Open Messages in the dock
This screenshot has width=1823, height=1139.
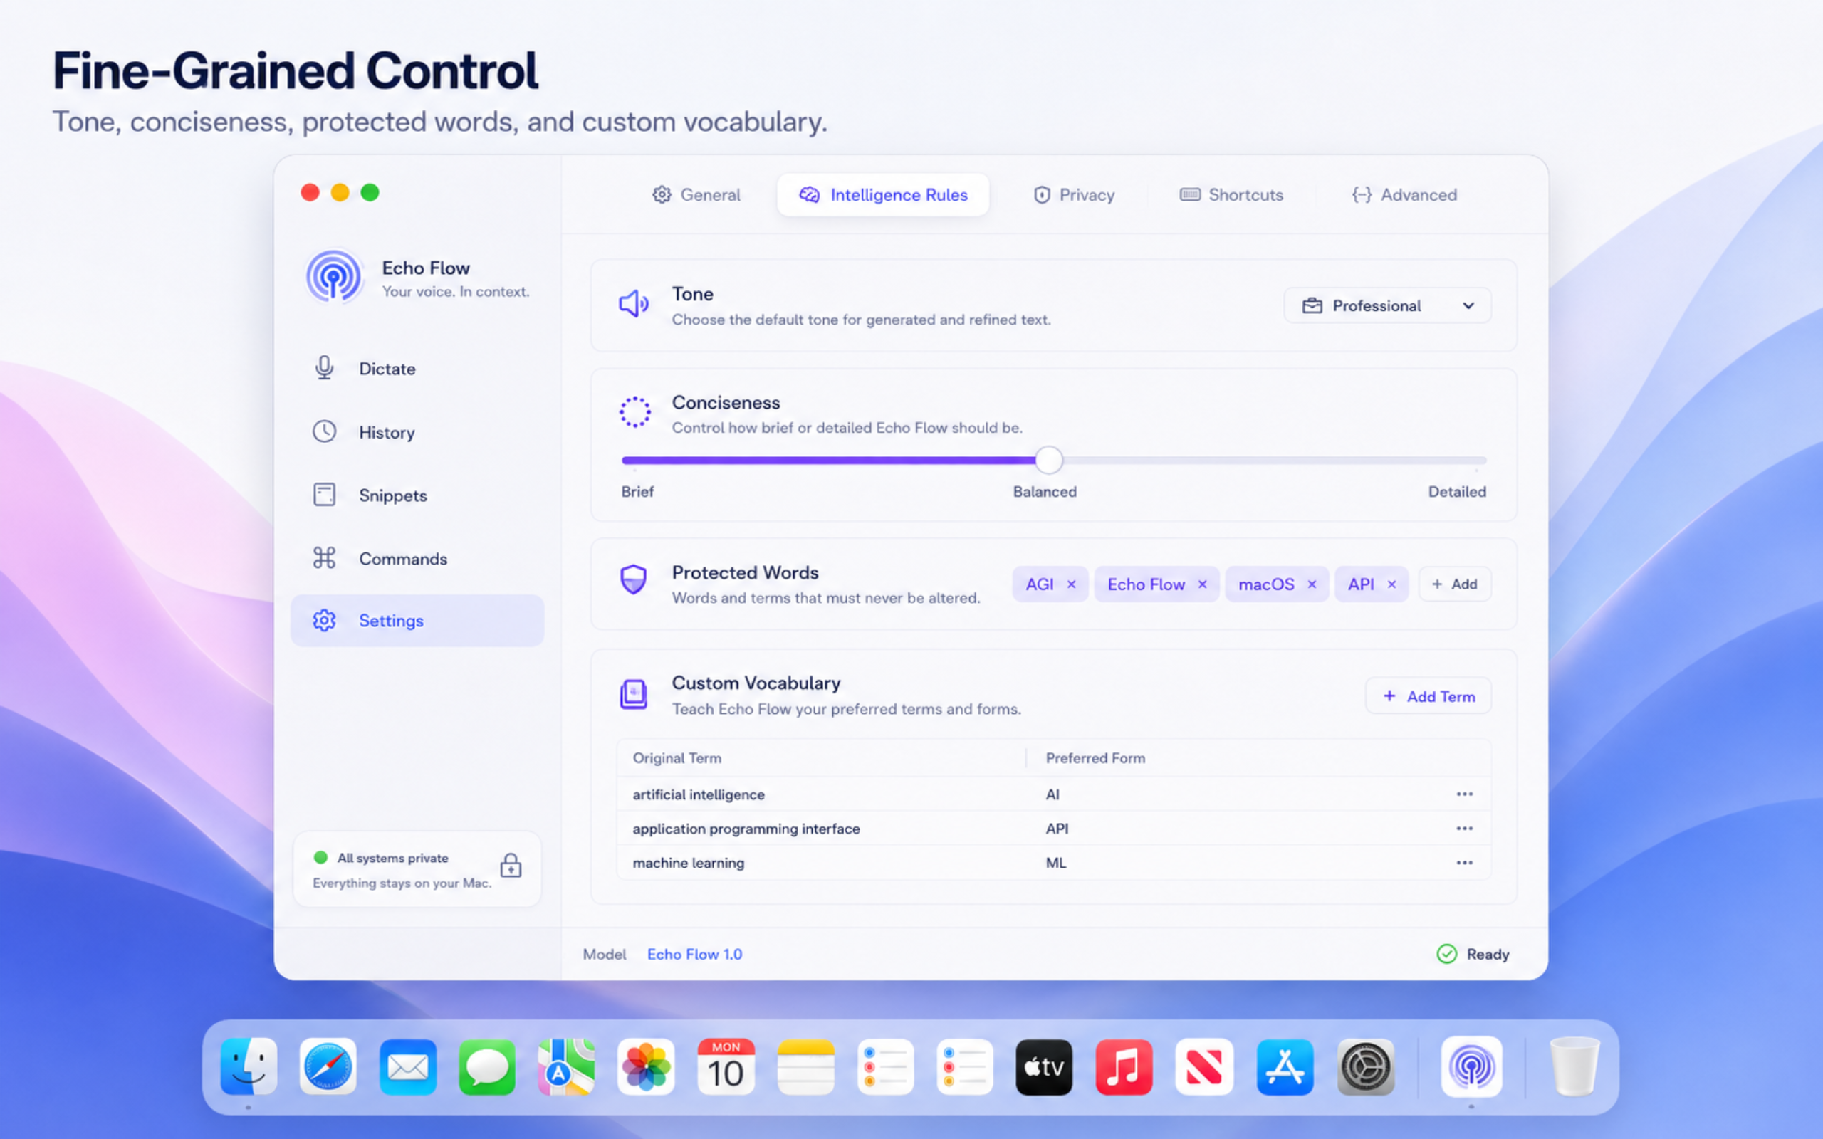[487, 1066]
